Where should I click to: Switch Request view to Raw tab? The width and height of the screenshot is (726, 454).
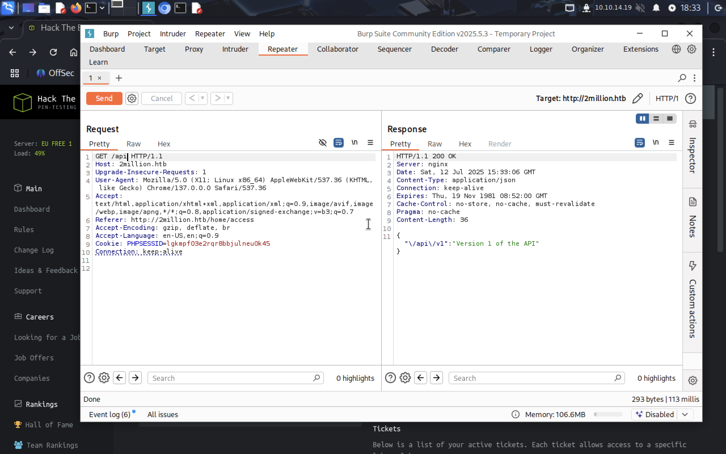pyautogui.click(x=134, y=144)
